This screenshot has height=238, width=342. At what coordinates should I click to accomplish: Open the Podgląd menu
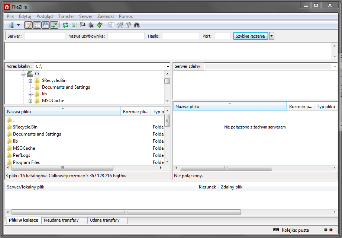(x=45, y=16)
